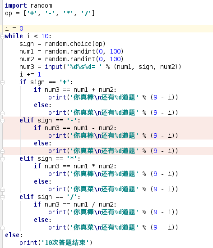Collapse the "elif sign == '-'" block fold marker
Viewport: 213px width, 248px height.
tap(2, 121)
